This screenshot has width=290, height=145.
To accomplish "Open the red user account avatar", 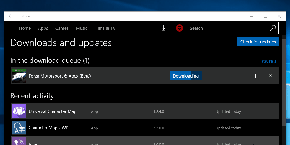I will pyautogui.click(x=179, y=28).
